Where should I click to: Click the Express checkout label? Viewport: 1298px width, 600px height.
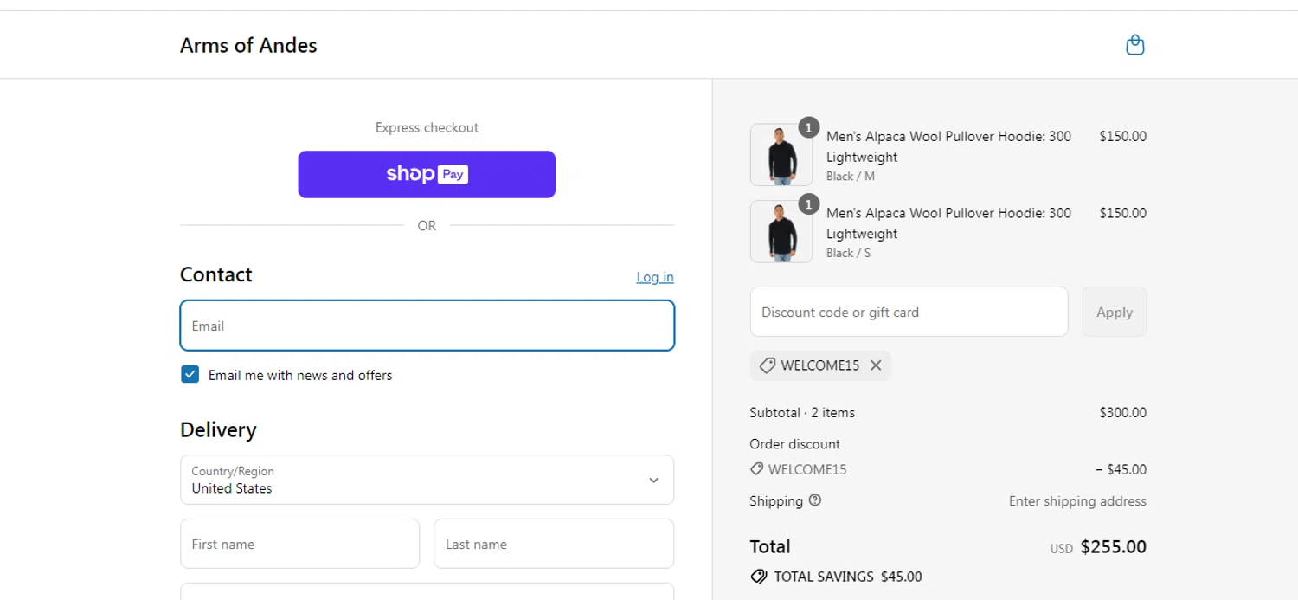[427, 127]
